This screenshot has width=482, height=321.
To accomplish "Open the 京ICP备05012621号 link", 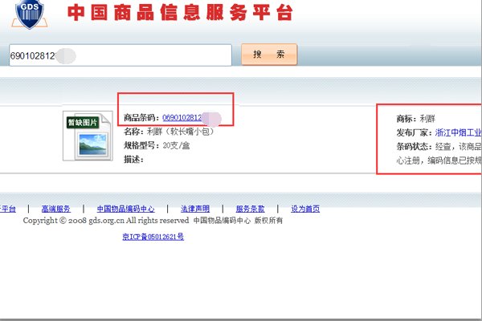I will [153, 237].
